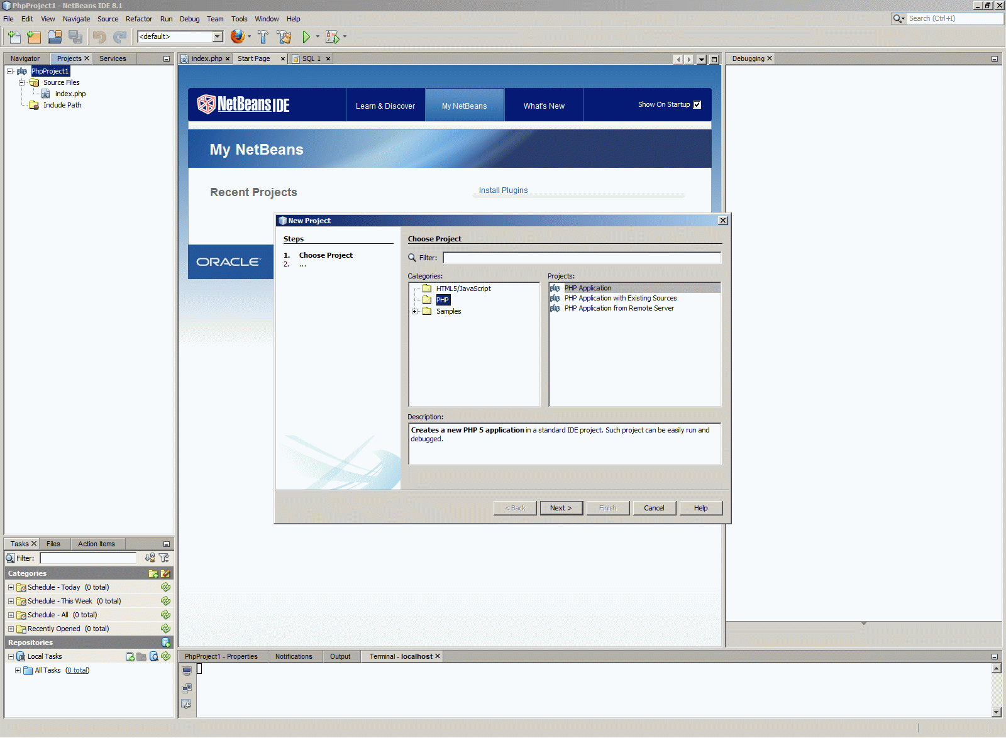
Task: Refresh the Recently Opened category
Action: pyautogui.click(x=165, y=629)
